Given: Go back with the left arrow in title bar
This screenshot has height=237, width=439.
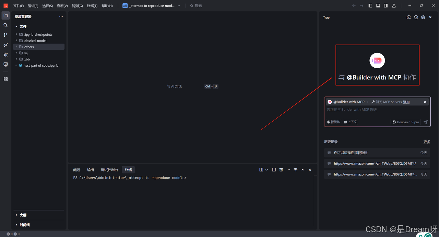Looking at the screenshot, I should tap(354, 5).
